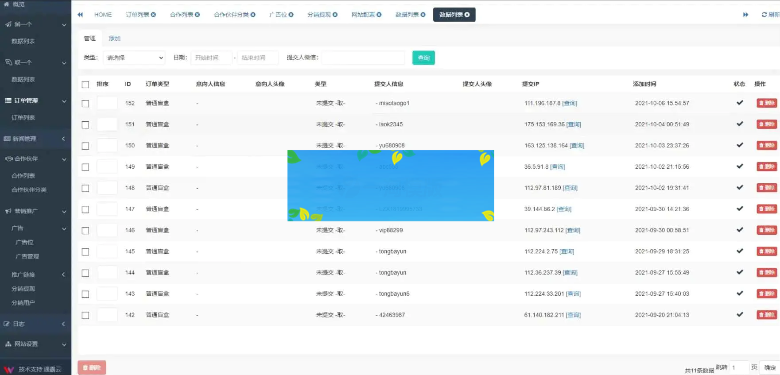This screenshot has width=780, height=375.
Task: Check the checkbox for row ID 150
Action: 85,146
